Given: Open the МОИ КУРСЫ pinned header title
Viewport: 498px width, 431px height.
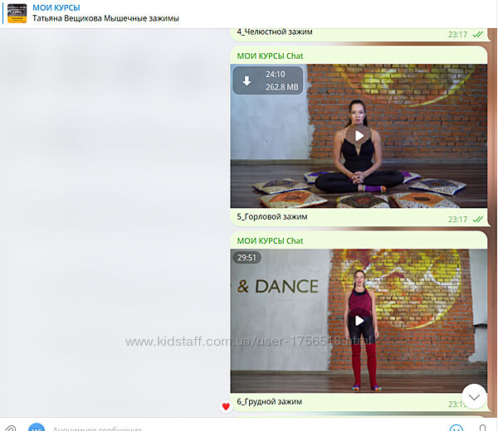Looking at the screenshot, I should (x=56, y=7).
